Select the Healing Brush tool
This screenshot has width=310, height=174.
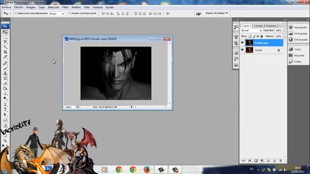[x=5, y=63]
